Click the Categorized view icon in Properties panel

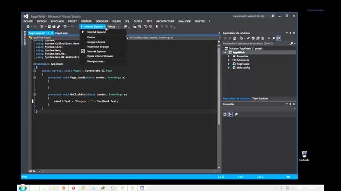(225, 114)
